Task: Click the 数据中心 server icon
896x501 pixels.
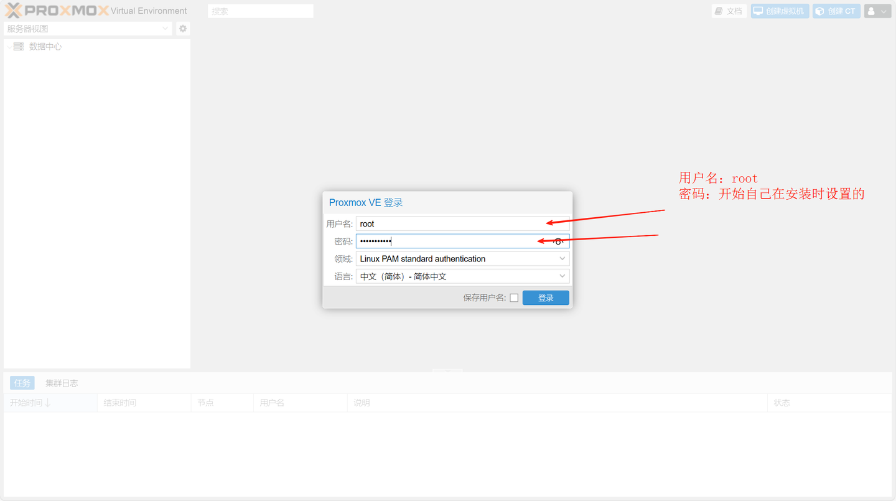Action: (19, 47)
